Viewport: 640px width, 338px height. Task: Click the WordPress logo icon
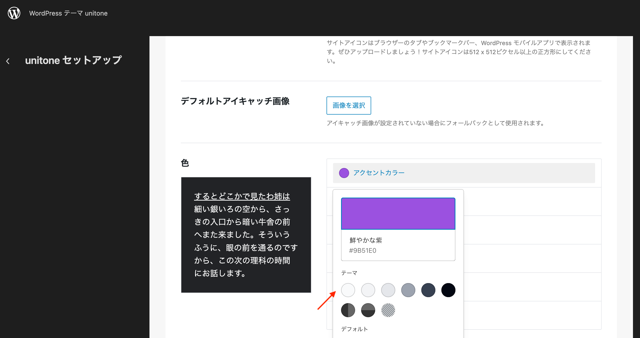pos(14,13)
